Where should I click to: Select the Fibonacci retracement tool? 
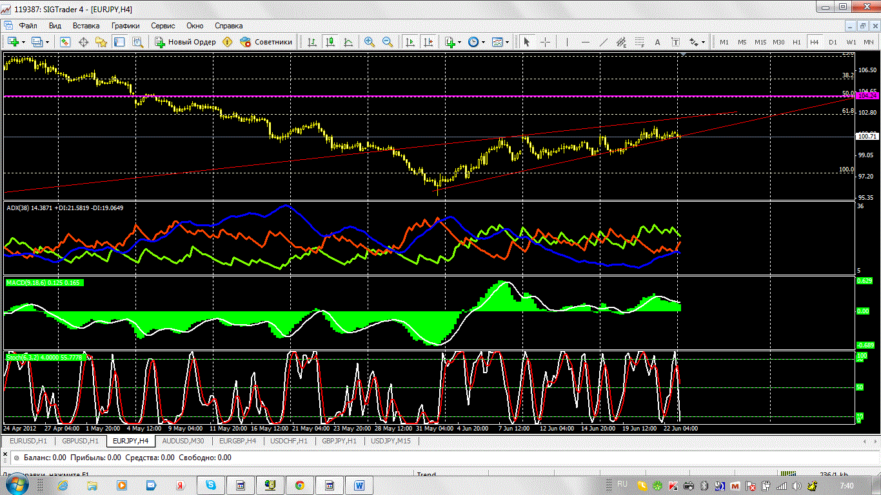tap(640, 42)
